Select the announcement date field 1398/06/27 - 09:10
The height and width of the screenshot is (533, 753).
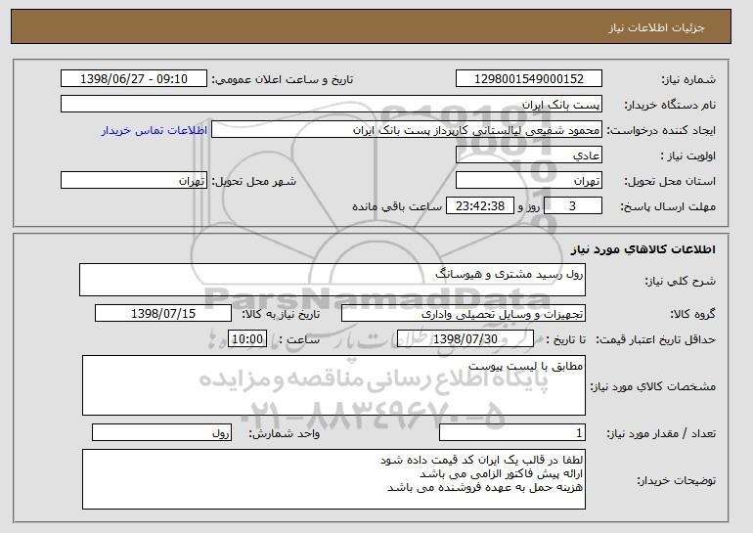tap(134, 79)
